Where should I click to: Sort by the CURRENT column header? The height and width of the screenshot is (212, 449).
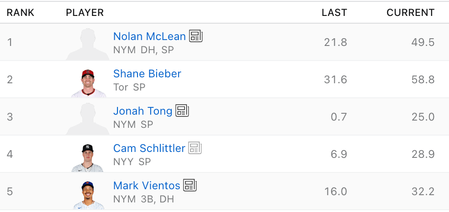(410, 12)
